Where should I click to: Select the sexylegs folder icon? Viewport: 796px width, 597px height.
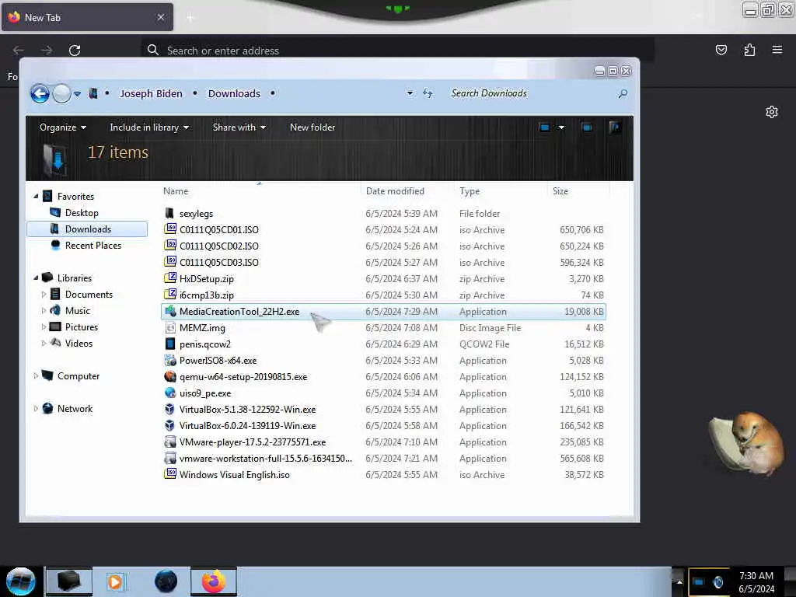click(x=170, y=213)
